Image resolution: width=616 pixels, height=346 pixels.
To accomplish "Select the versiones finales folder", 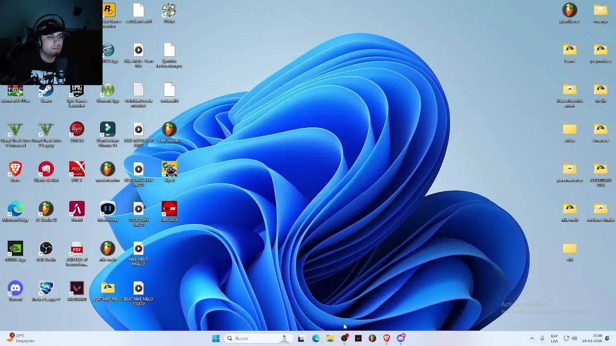I will 601,211.
